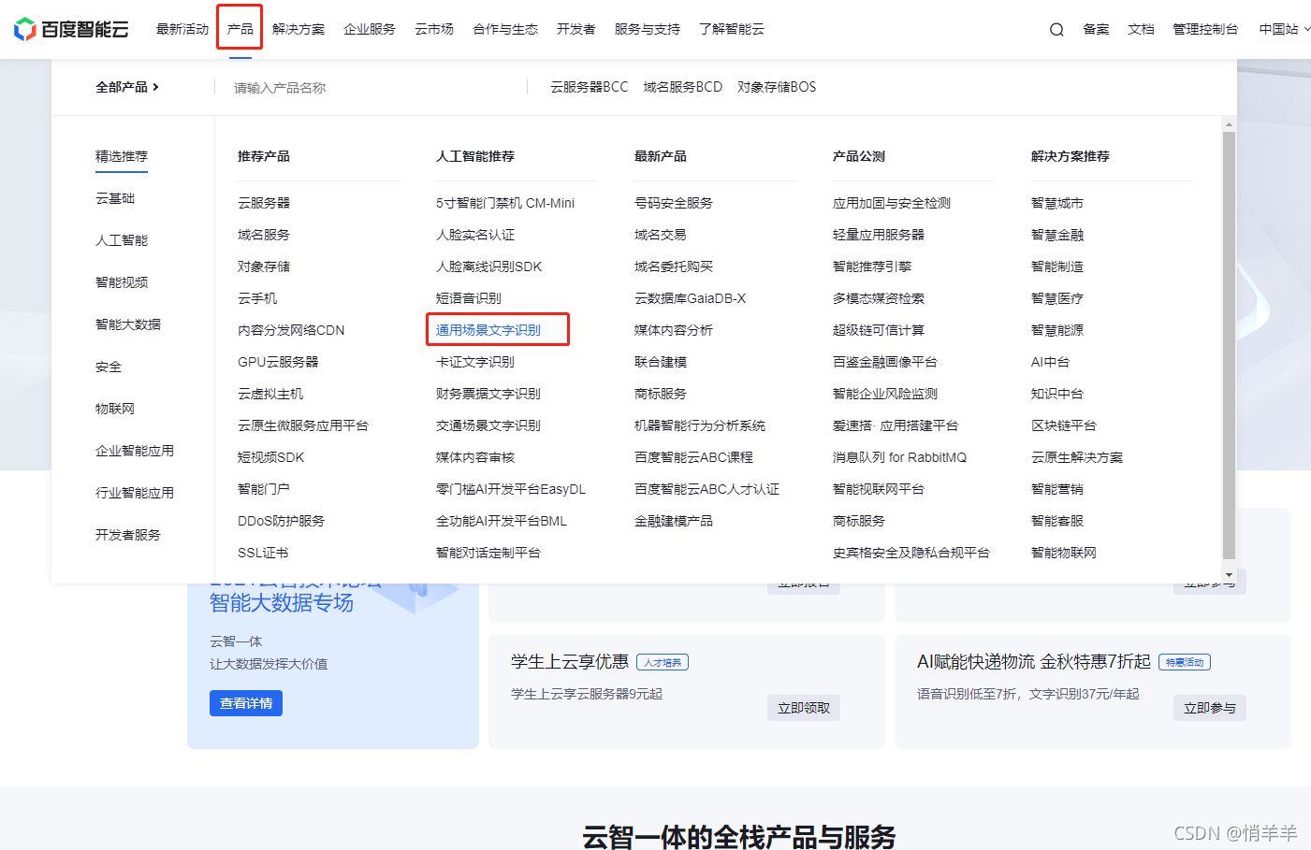This screenshot has width=1311, height=850.
Task: Open 史宾格安全及隐私合规平台 link
Action: 911,553
